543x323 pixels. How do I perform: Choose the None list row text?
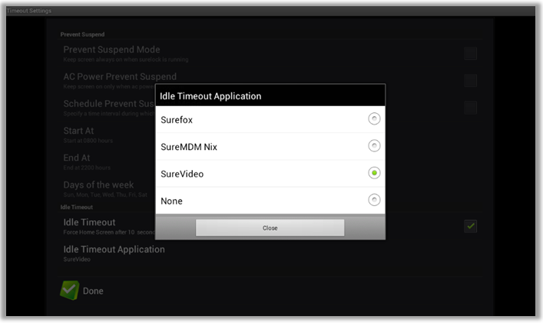171,201
